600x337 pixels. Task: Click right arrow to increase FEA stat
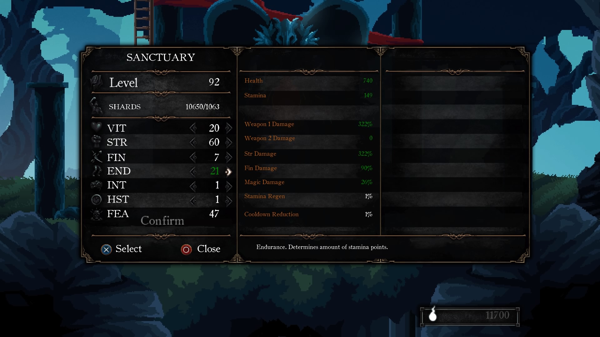228,213
